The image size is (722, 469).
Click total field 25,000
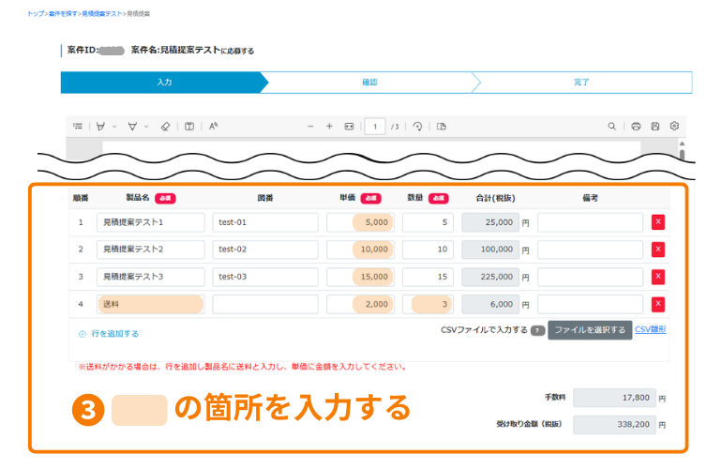click(490, 222)
